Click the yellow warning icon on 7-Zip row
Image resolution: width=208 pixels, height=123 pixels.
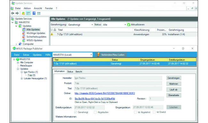click(52, 34)
